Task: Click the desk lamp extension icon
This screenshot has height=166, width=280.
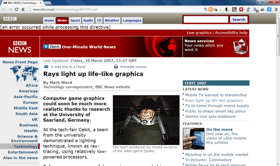Action: pyautogui.click(x=248, y=10)
